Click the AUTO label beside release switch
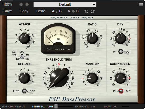 [x=16, y=91]
